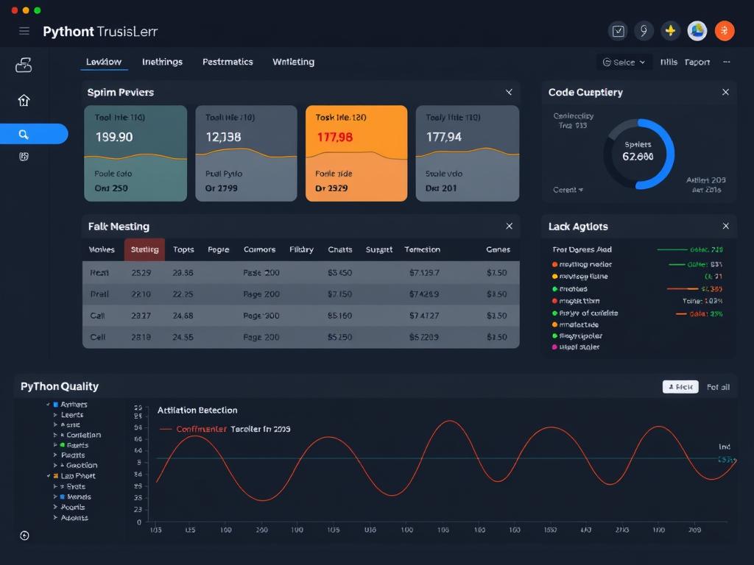Click the white button in the PyThon Quality header
Screen dimensions: 754x565
point(680,387)
